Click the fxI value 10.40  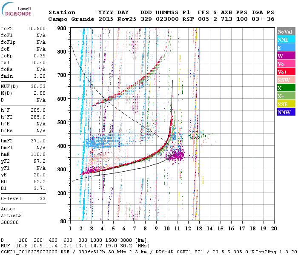point(38,62)
